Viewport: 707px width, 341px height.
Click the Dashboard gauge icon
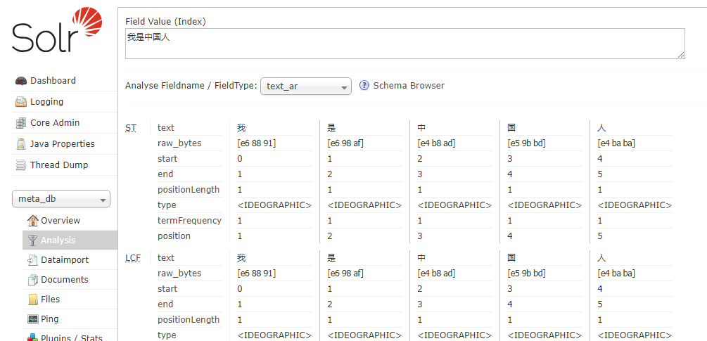(20, 81)
